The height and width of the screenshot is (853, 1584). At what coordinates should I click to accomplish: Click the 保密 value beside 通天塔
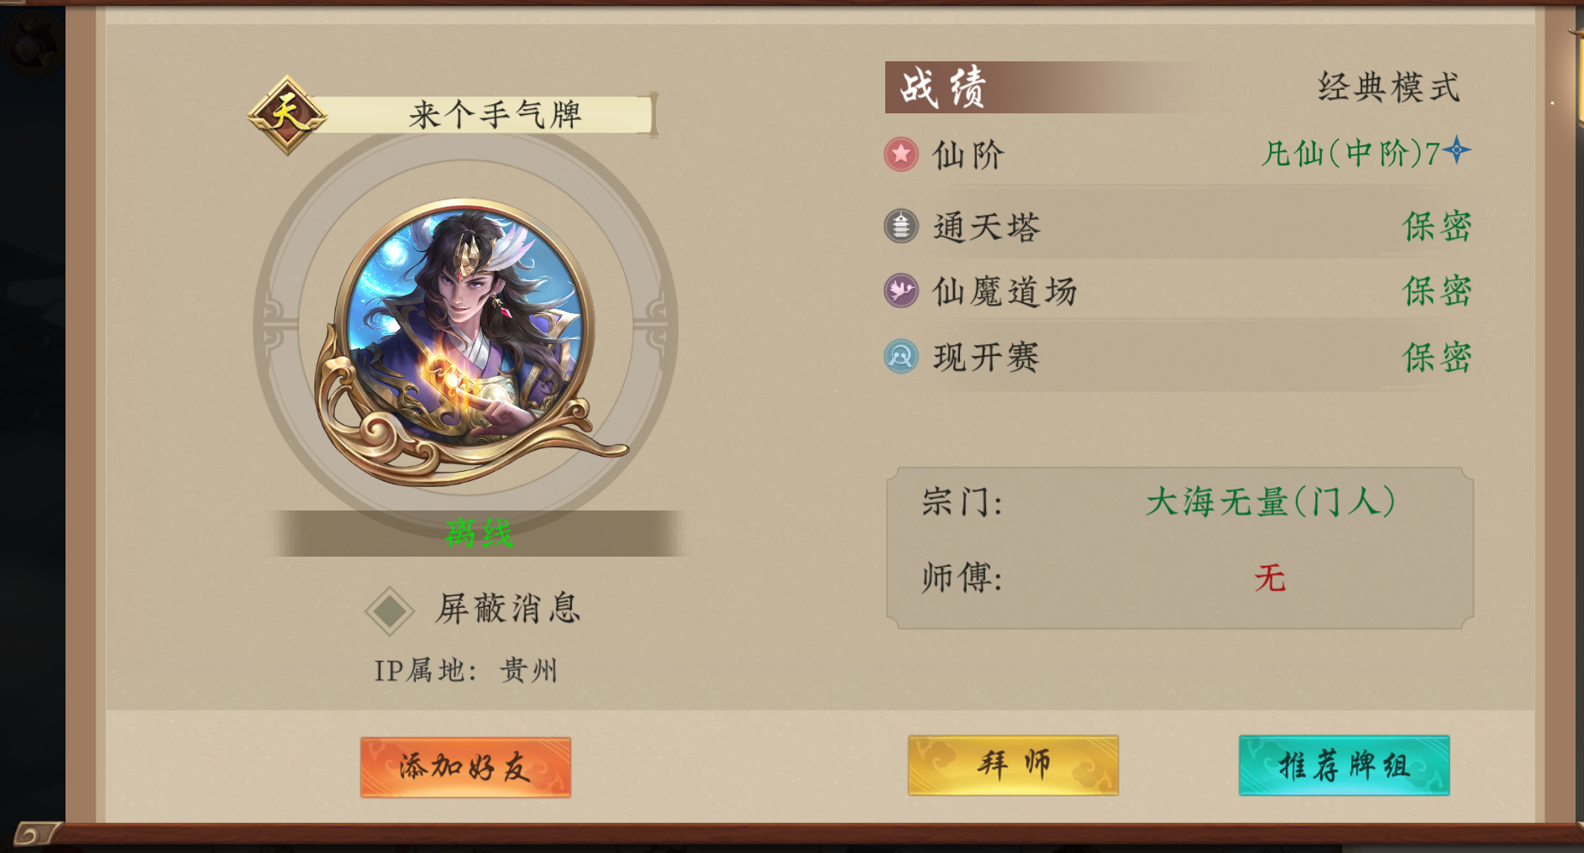click(1437, 227)
